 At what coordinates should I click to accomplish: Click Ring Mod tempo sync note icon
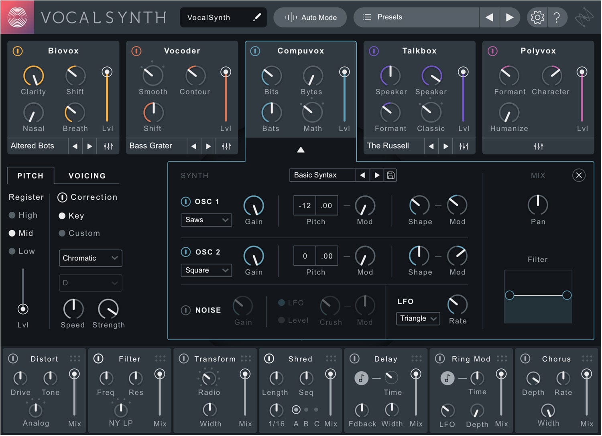(x=447, y=378)
